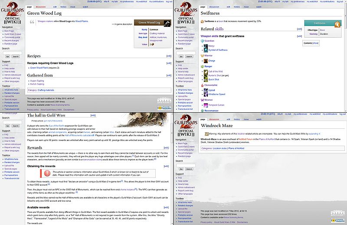Click the ArenaNet logo on the Green Wood Log page
This screenshot has width=347, height=225.
click(x=164, y=101)
